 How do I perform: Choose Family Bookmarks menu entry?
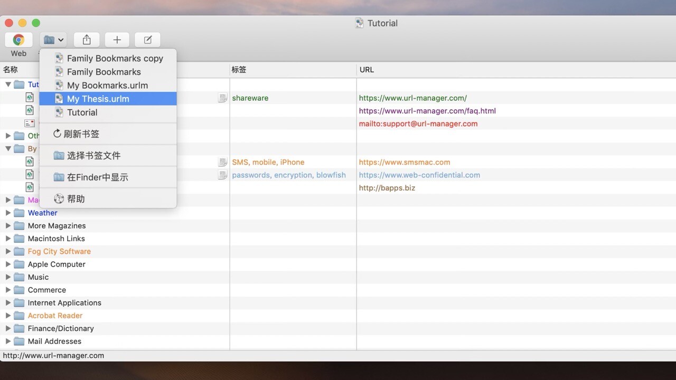coord(108,72)
